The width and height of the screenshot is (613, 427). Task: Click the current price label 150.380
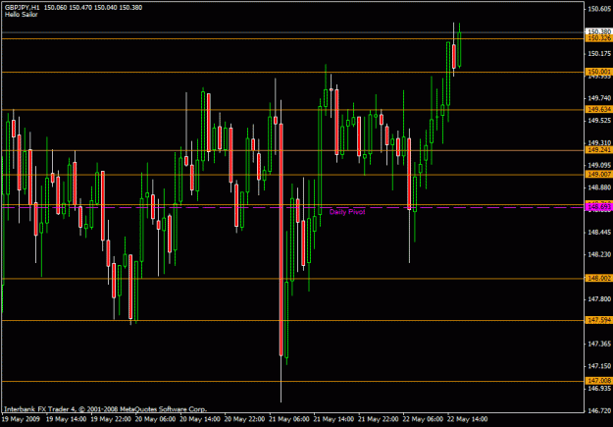(598, 31)
